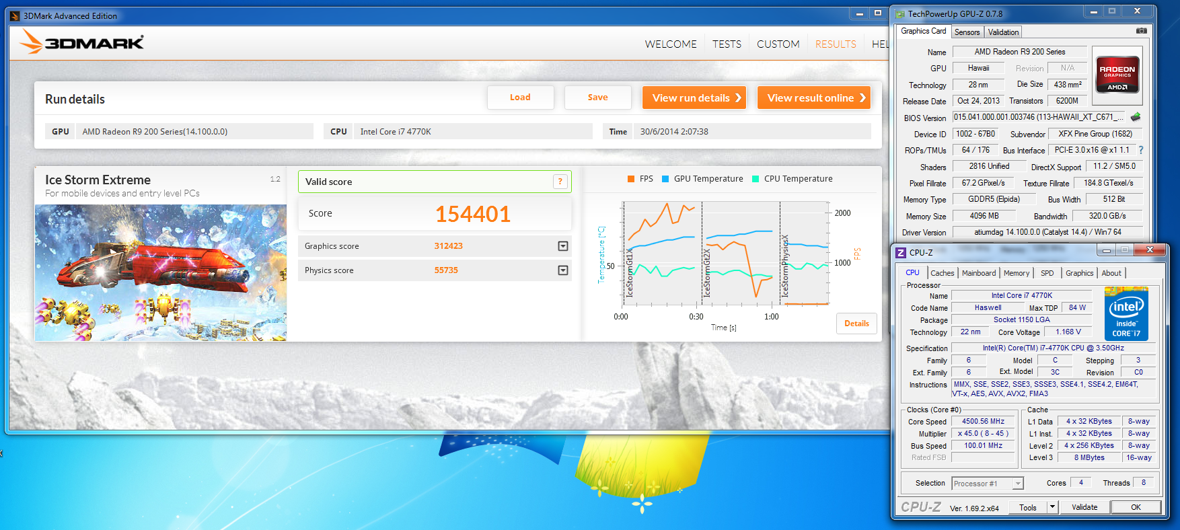Screen dimensions: 1180x530
Task: Click the Details button below the chart
Action: click(856, 324)
